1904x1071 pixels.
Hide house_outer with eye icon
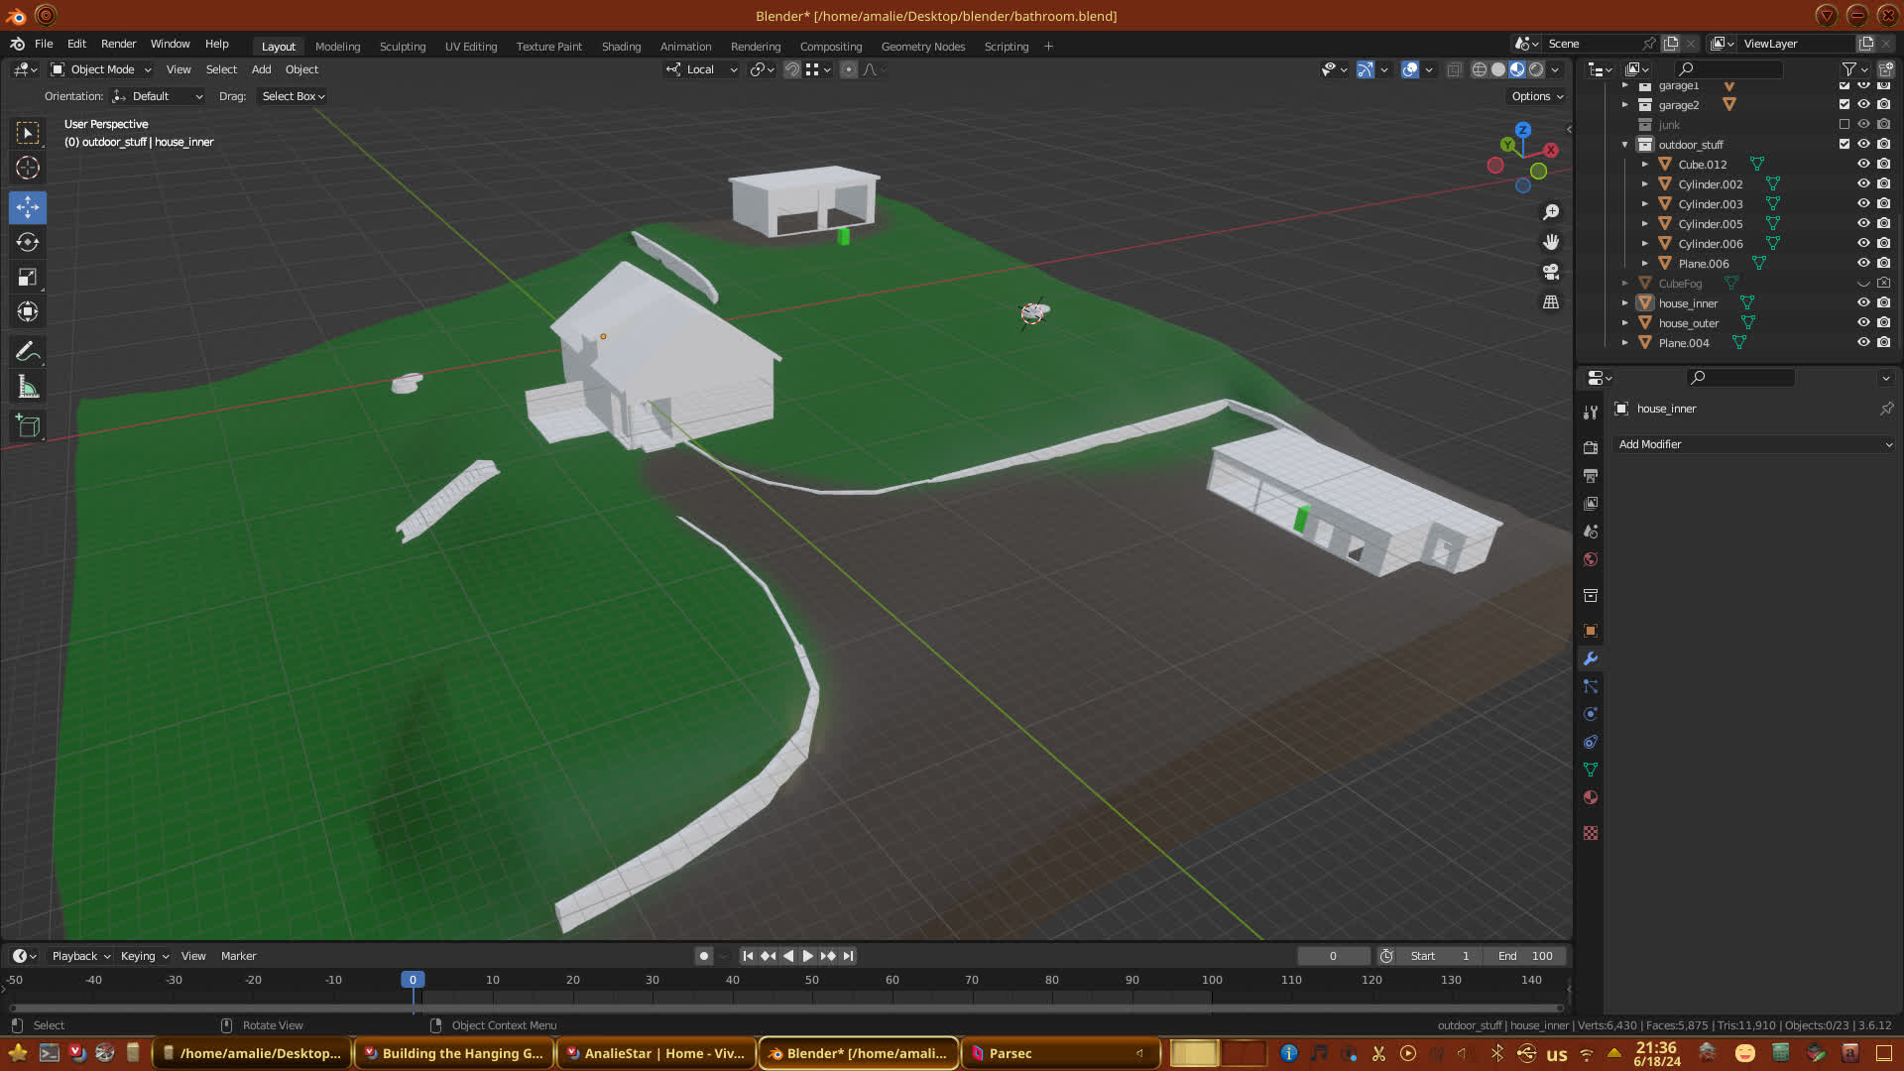(x=1863, y=323)
